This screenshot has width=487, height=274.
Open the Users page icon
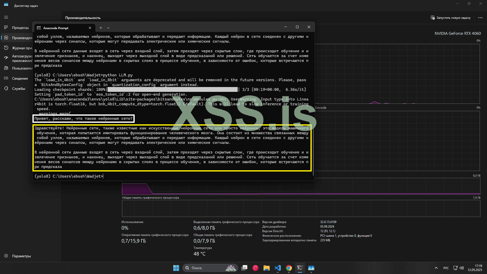pyautogui.click(x=6, y=68)
